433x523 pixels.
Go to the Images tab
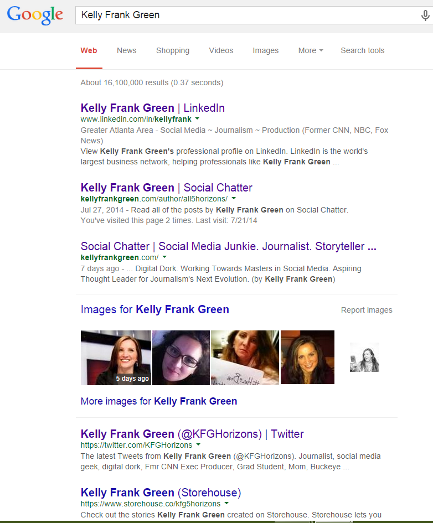pyautogui.click(x=266, y=50)
